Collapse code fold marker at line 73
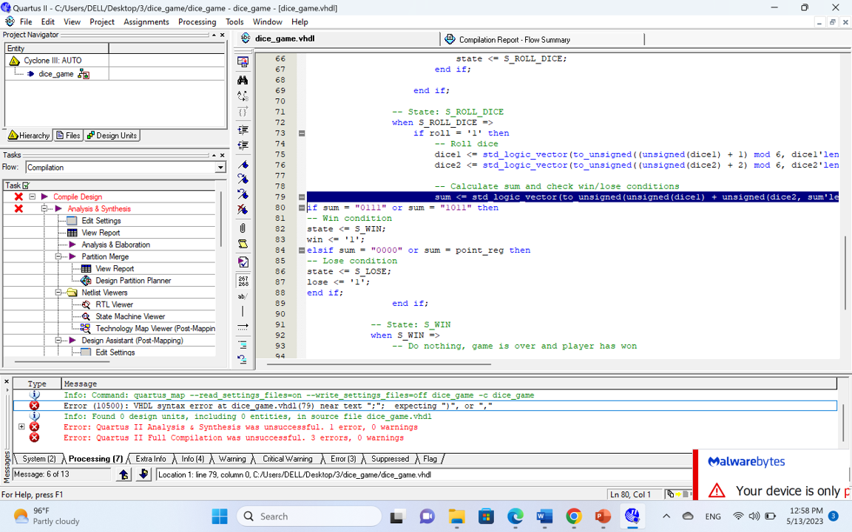This screenshot has height=532, width=852. [302, 134]
